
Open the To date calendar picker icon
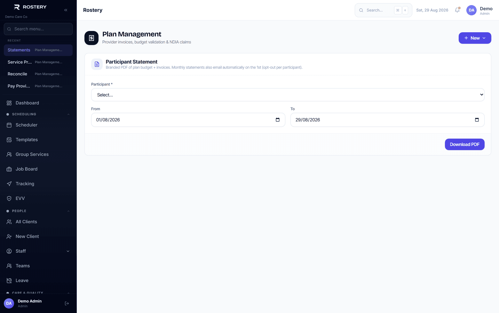click(x=477, y=120)
